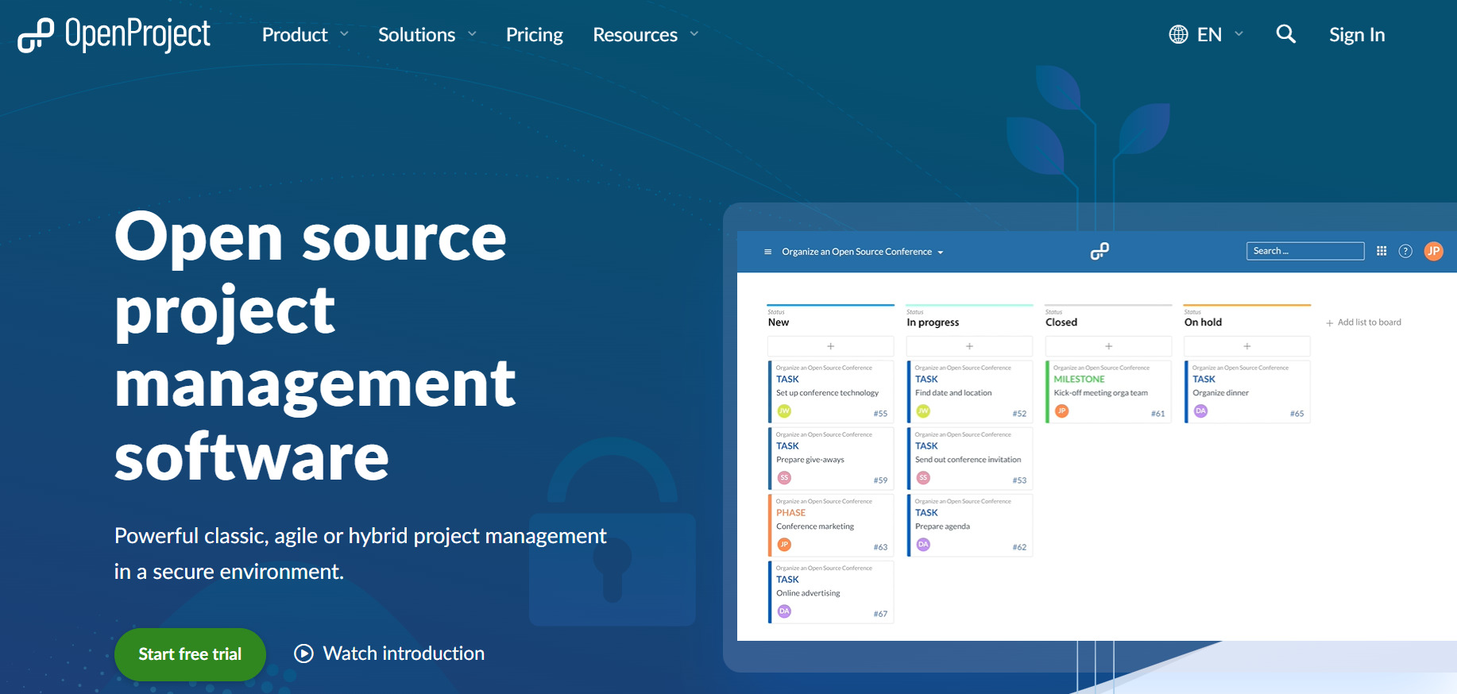
Task: Click the orange JP user avatar
Action: coord(1433,251)
